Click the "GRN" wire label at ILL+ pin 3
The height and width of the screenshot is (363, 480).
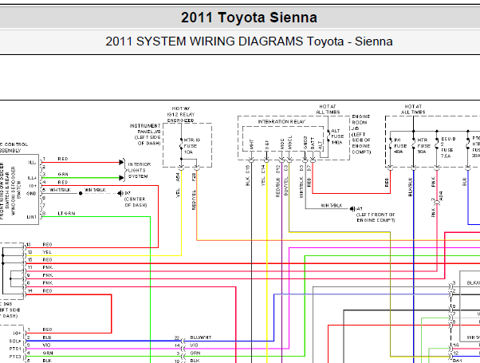coord(63,174)
